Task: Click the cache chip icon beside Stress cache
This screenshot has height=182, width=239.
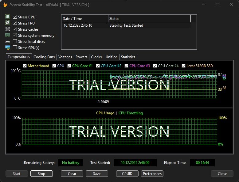Action: click(x=8, y=29)
